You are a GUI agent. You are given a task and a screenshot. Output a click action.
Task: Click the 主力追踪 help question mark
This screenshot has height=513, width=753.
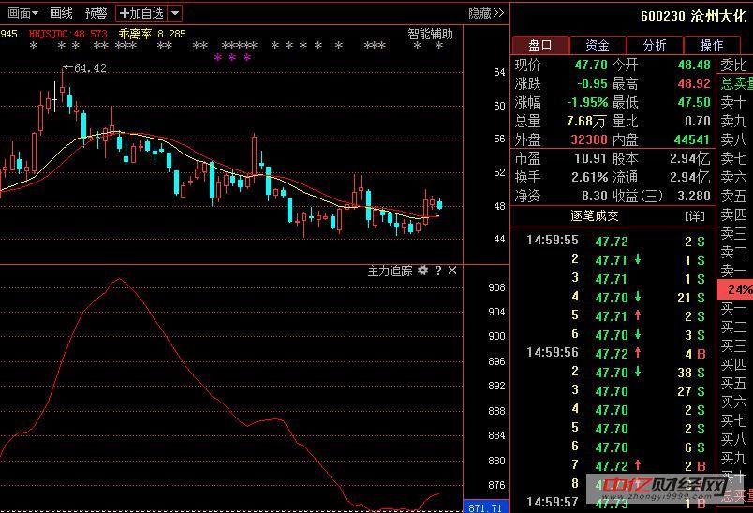click(438, 271)
